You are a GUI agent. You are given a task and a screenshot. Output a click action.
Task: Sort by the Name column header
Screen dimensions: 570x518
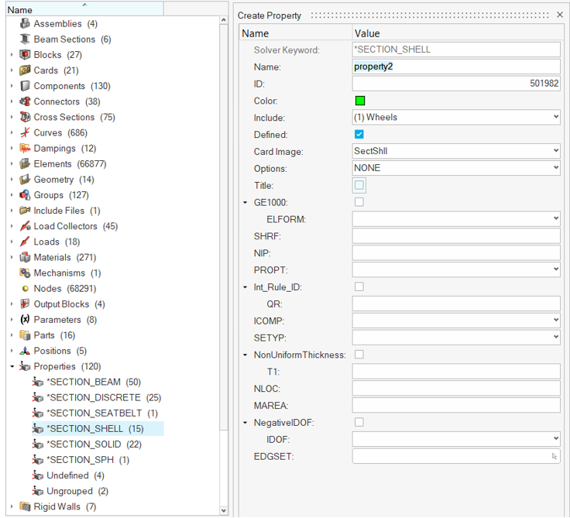[x=84, y=9]
